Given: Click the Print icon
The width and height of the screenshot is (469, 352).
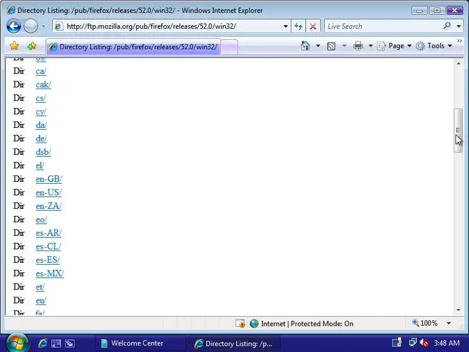Looking at the screenshot, I should (358, 46).
